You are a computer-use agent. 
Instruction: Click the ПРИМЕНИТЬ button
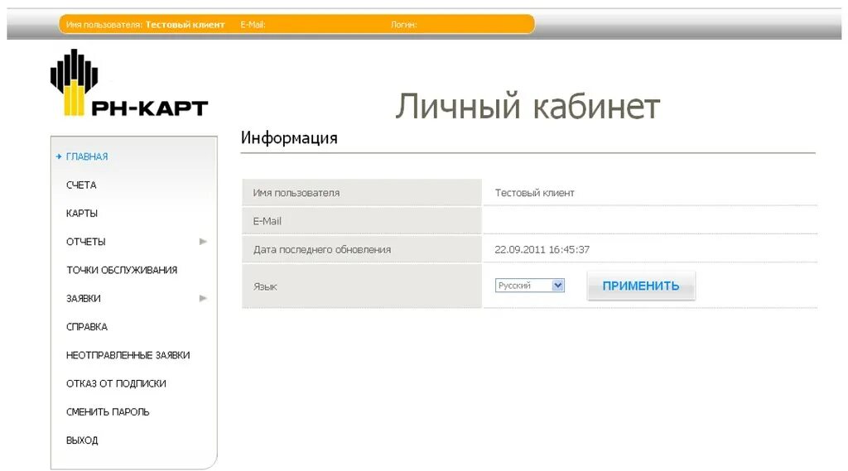pyautogui.click(x=641, y=286)
